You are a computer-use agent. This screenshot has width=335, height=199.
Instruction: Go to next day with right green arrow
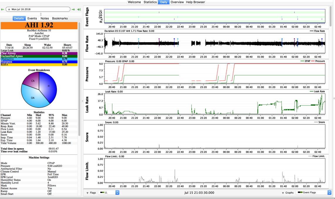point(73,9)
